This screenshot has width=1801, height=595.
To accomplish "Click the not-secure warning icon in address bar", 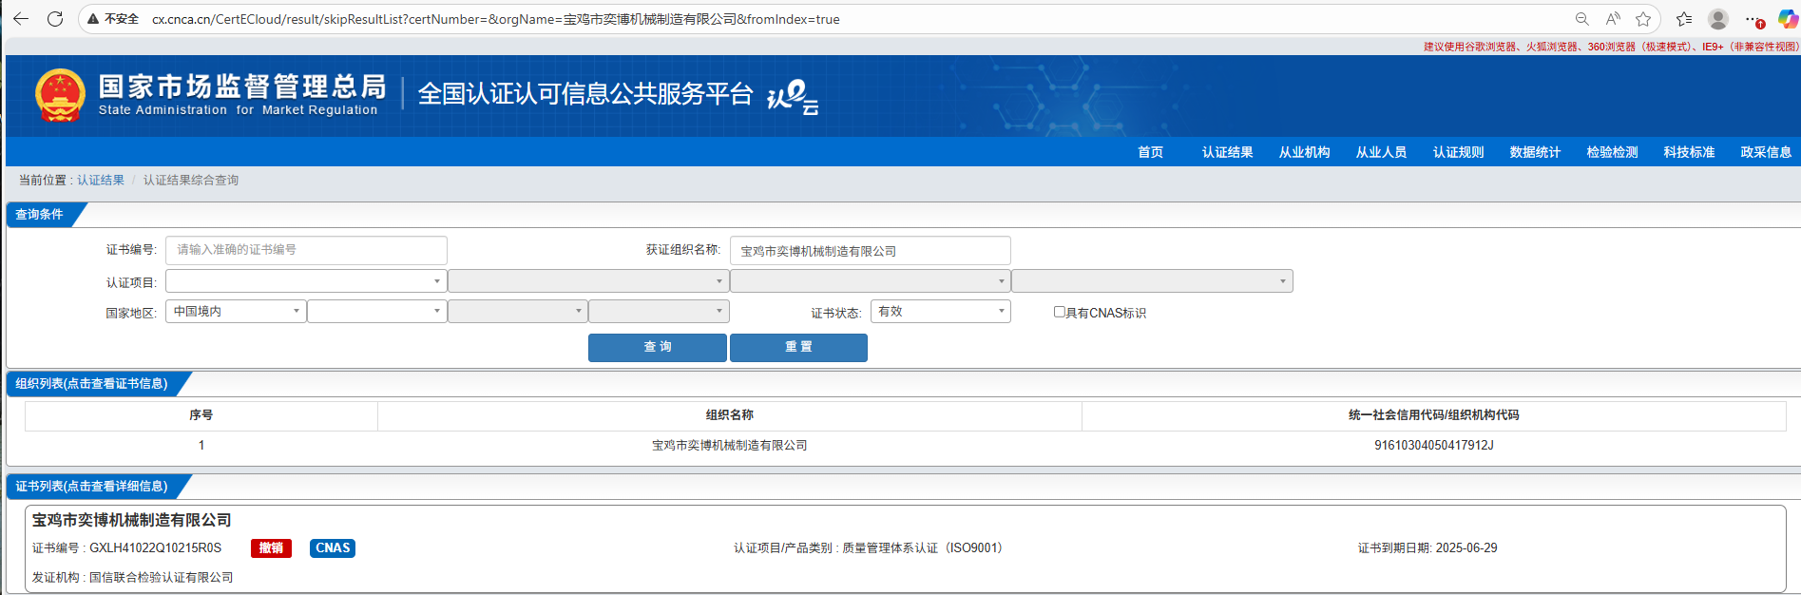I will pyautogui.click(x=93, y=19).
